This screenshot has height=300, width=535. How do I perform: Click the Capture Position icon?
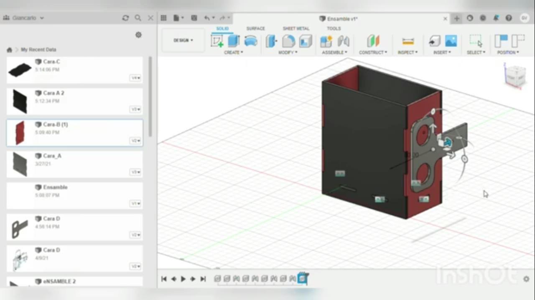pyautogui.click(x=501, y=41)
